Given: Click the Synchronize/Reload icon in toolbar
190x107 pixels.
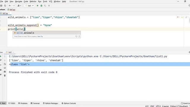Looking at the screenshot, I should pos(5,6).
